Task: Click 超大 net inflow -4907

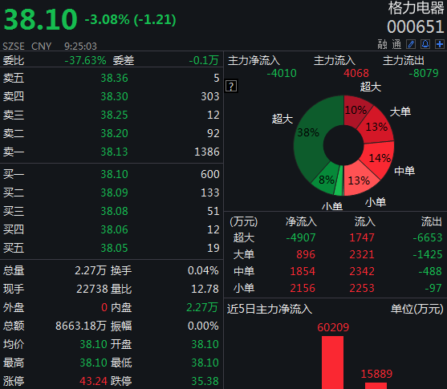Action: click(301, 237)
